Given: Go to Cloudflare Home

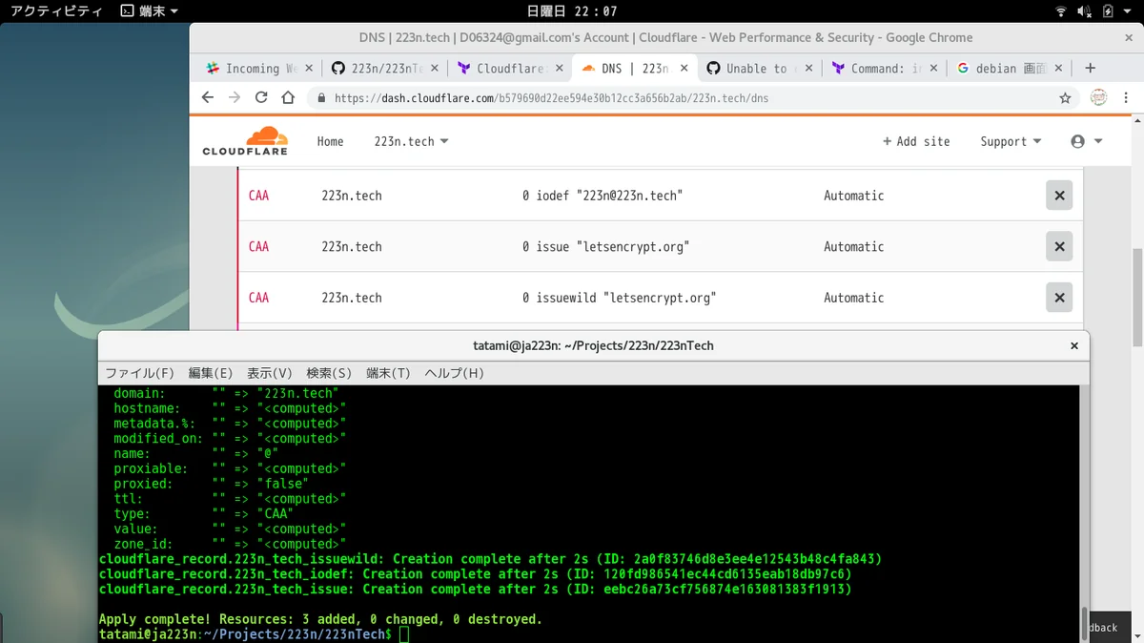Looking at the screenshot, I should [x=330, y=141].
